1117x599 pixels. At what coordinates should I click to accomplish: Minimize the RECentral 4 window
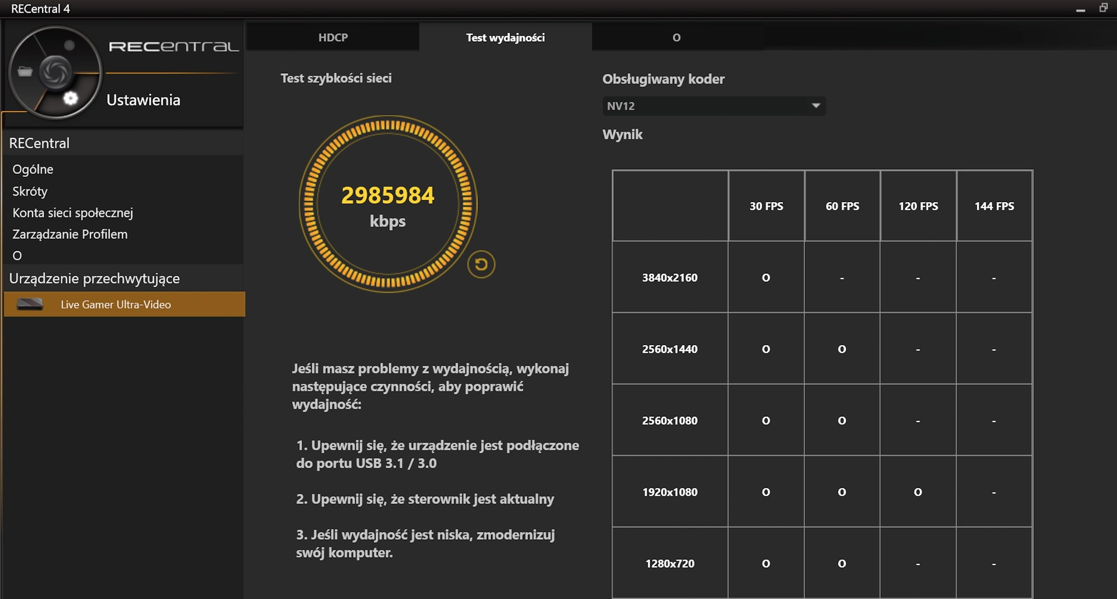[x=1081, y=9]
